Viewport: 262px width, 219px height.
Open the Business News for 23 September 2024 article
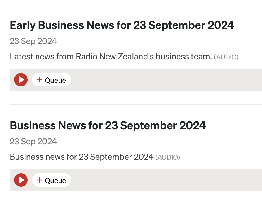108,125
